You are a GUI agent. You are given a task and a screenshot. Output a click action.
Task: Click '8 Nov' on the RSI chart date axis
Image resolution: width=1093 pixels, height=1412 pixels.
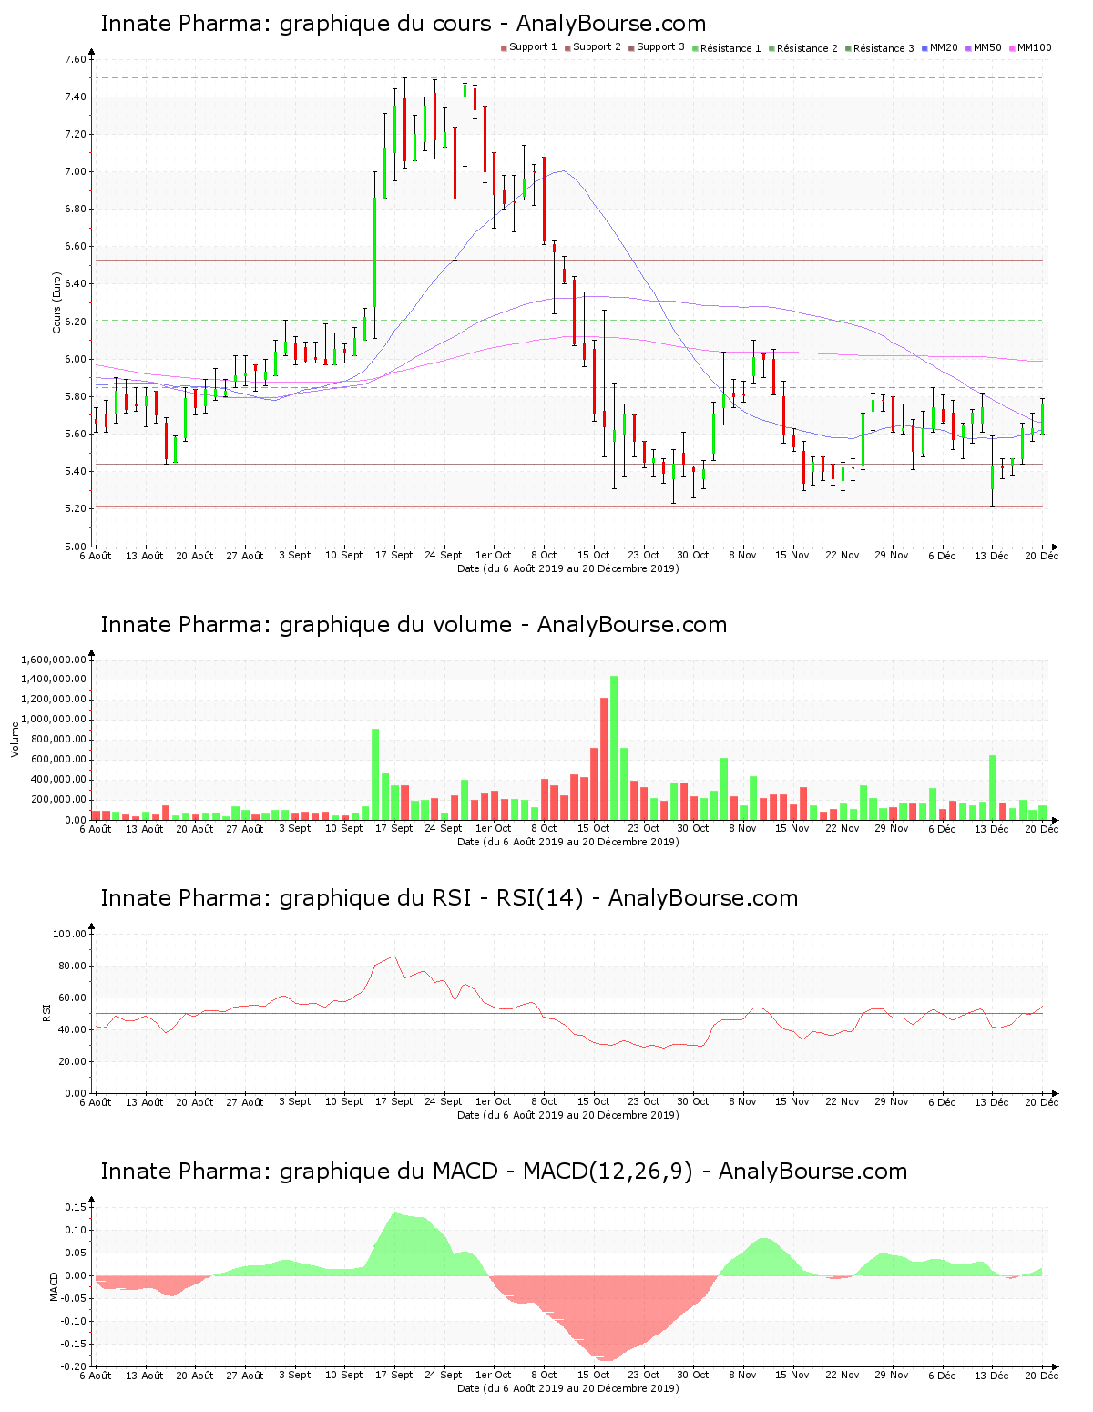742,1101
